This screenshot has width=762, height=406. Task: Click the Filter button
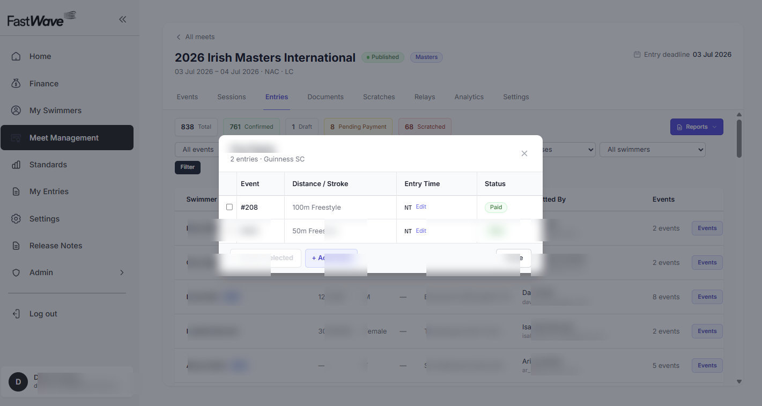pos(188,167)
